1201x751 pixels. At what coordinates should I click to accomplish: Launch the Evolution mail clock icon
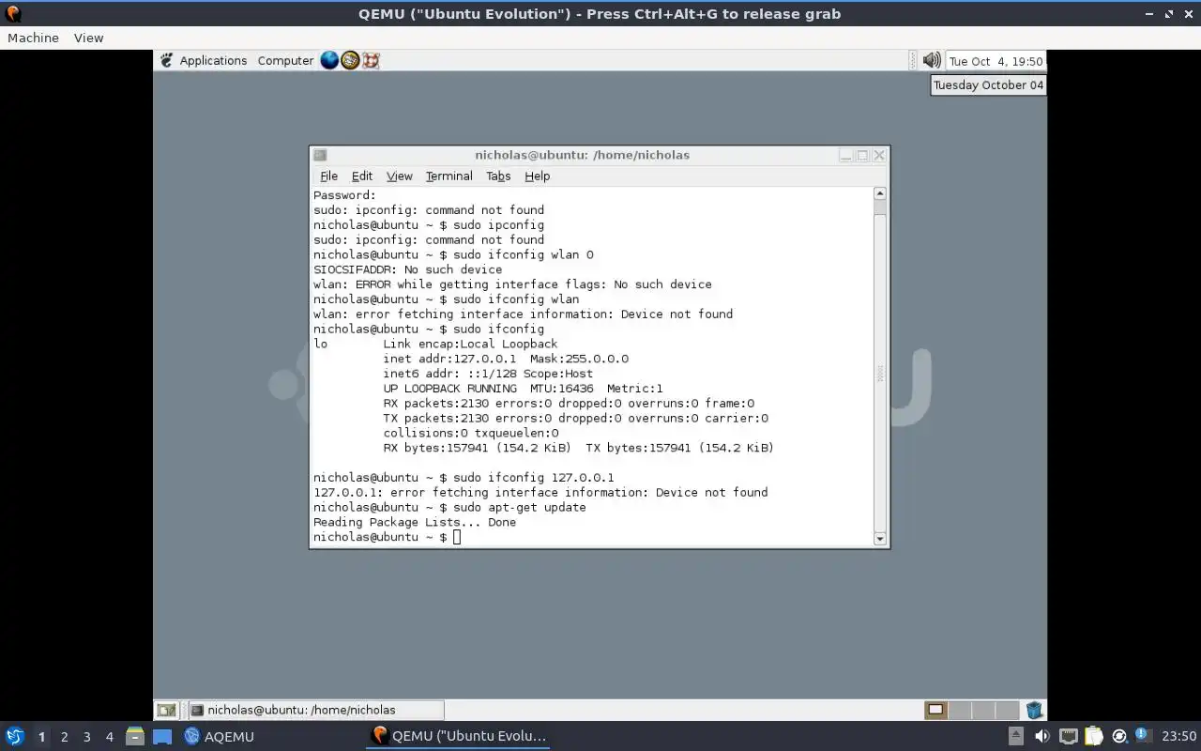click(350, 60)
